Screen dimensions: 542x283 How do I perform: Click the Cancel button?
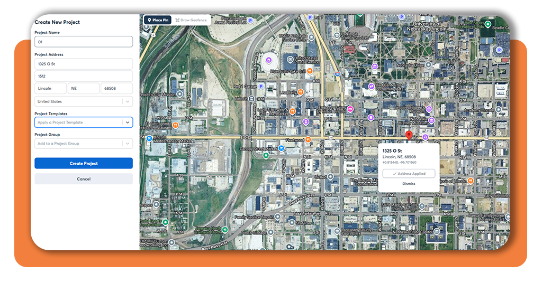(84, 179)
